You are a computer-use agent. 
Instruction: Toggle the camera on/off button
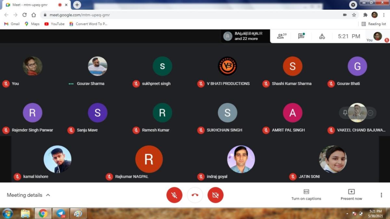point(215,195)
